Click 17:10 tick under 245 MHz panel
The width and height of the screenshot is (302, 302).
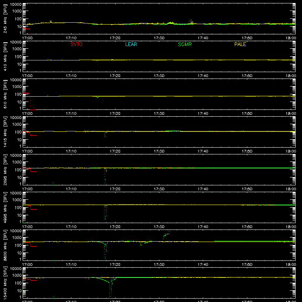pos(71,38)
